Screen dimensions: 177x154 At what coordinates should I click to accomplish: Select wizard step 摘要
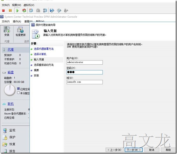pos(36,70)
